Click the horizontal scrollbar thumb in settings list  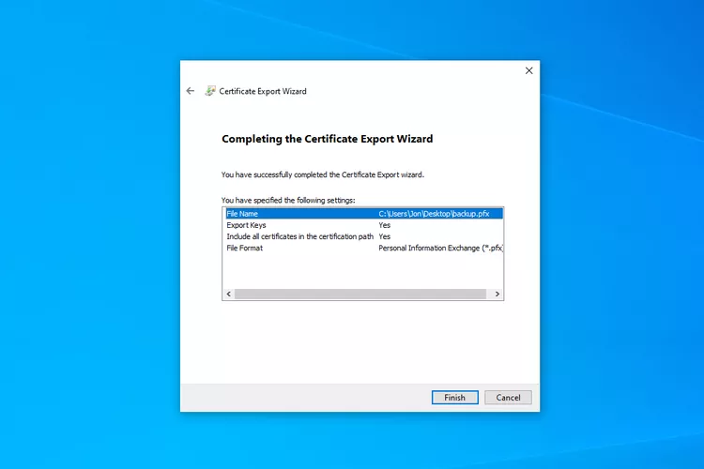point(360,295)
